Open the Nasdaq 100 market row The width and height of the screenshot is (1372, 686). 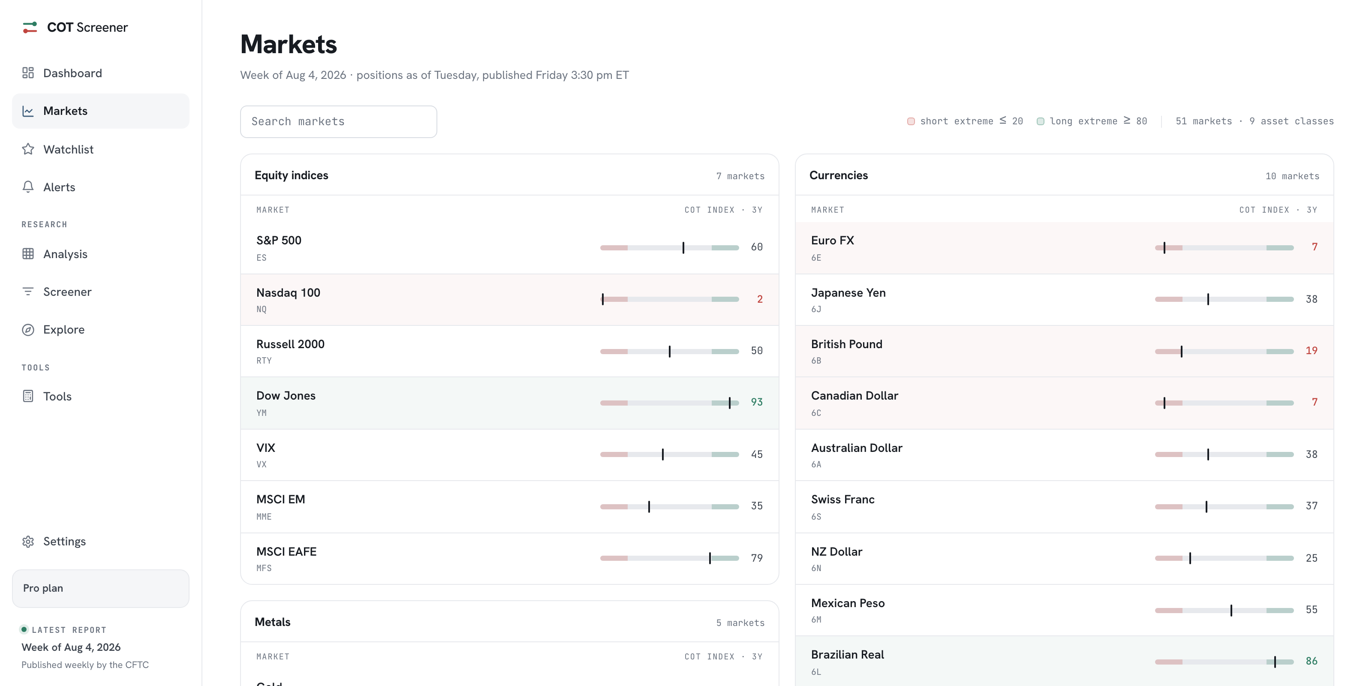coord(510,300)
